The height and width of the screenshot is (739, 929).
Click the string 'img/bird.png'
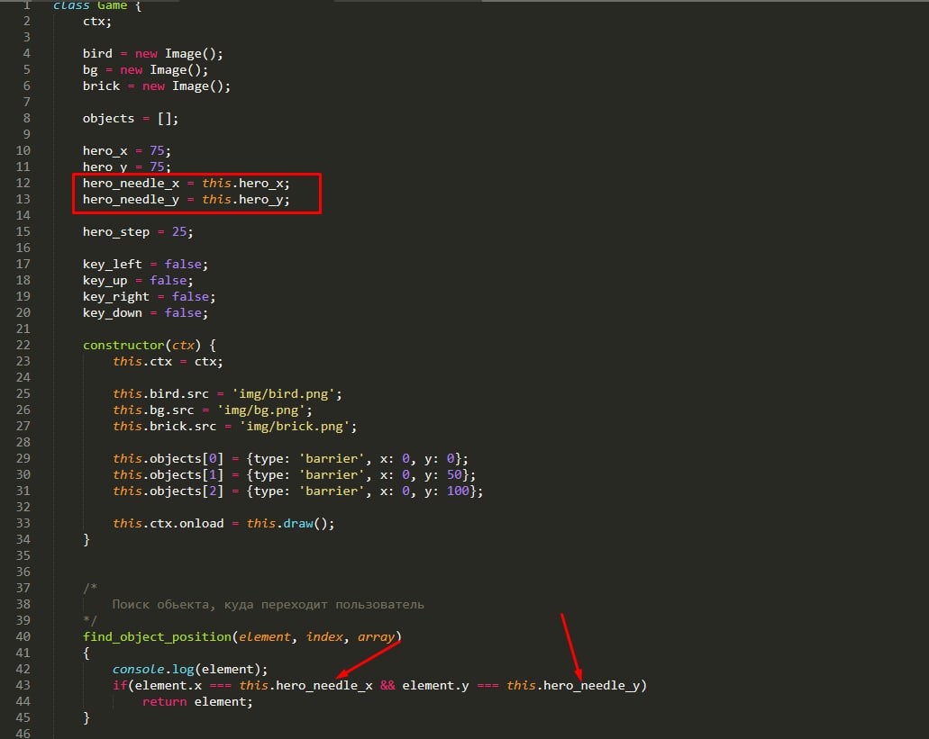(x=283, y=394)
